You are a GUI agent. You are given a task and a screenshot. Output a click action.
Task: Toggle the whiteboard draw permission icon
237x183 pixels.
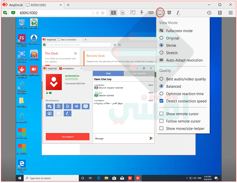pyautogui.click(x=67, y=113)
